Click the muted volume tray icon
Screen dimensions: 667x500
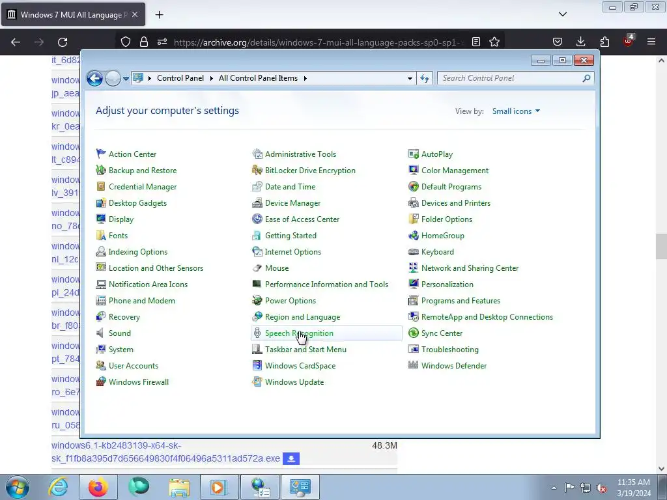click(601, 488)
